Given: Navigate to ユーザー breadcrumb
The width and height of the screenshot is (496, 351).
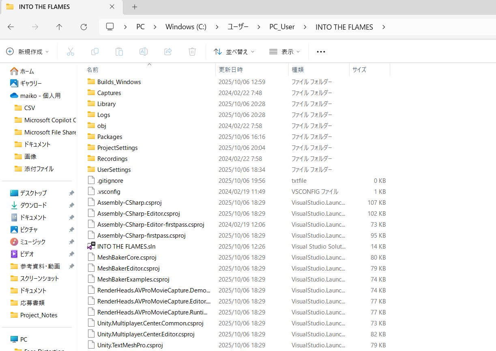Looking at the screenshot, I should click(238, 27).
